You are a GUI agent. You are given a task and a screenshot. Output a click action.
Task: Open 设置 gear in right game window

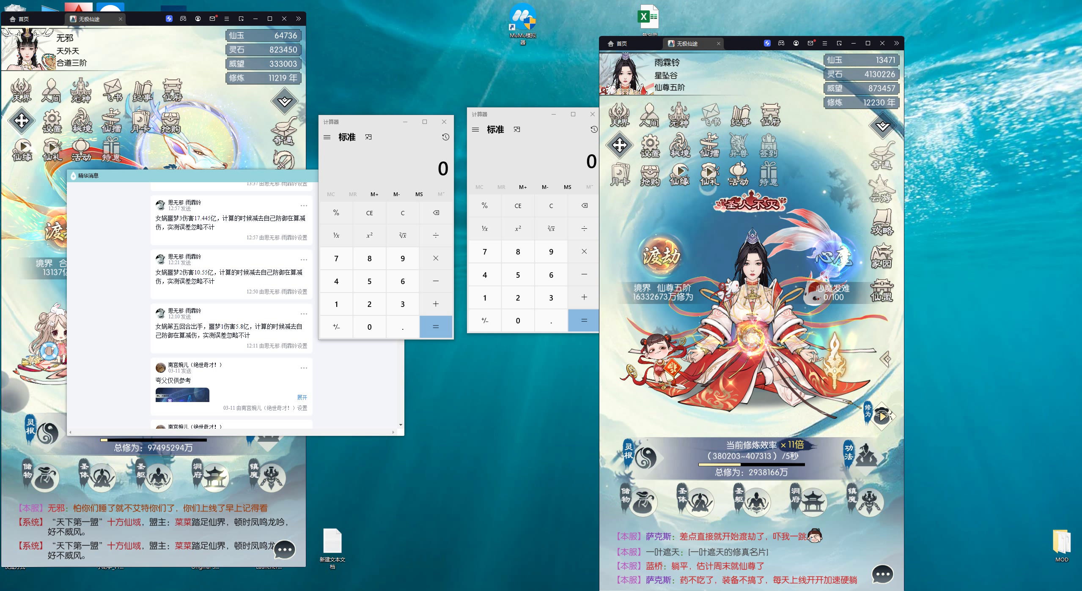coord(650,146)
